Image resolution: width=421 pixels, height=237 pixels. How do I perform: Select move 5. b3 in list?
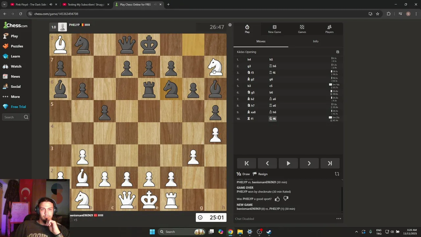tap(249, 86)
